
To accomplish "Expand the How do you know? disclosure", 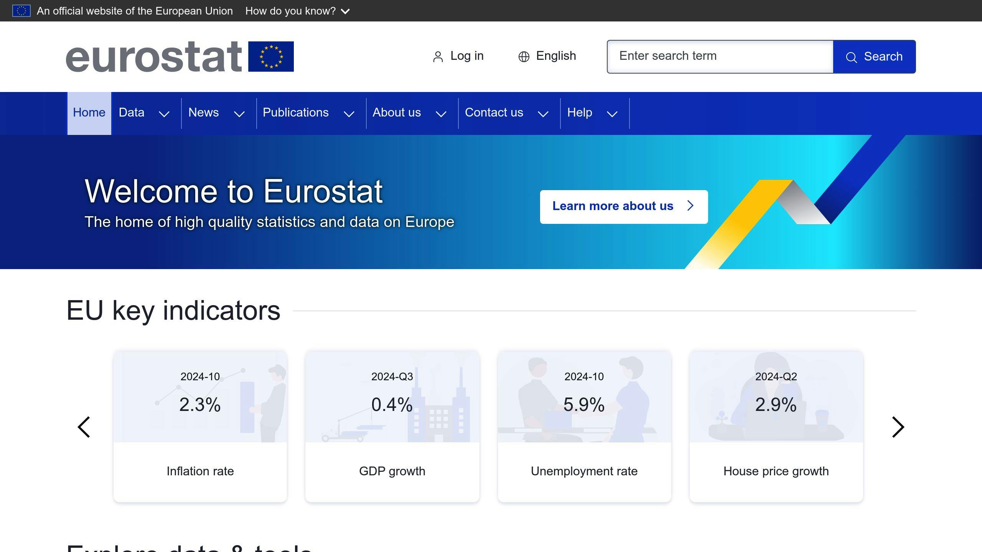I will [298, 11].
